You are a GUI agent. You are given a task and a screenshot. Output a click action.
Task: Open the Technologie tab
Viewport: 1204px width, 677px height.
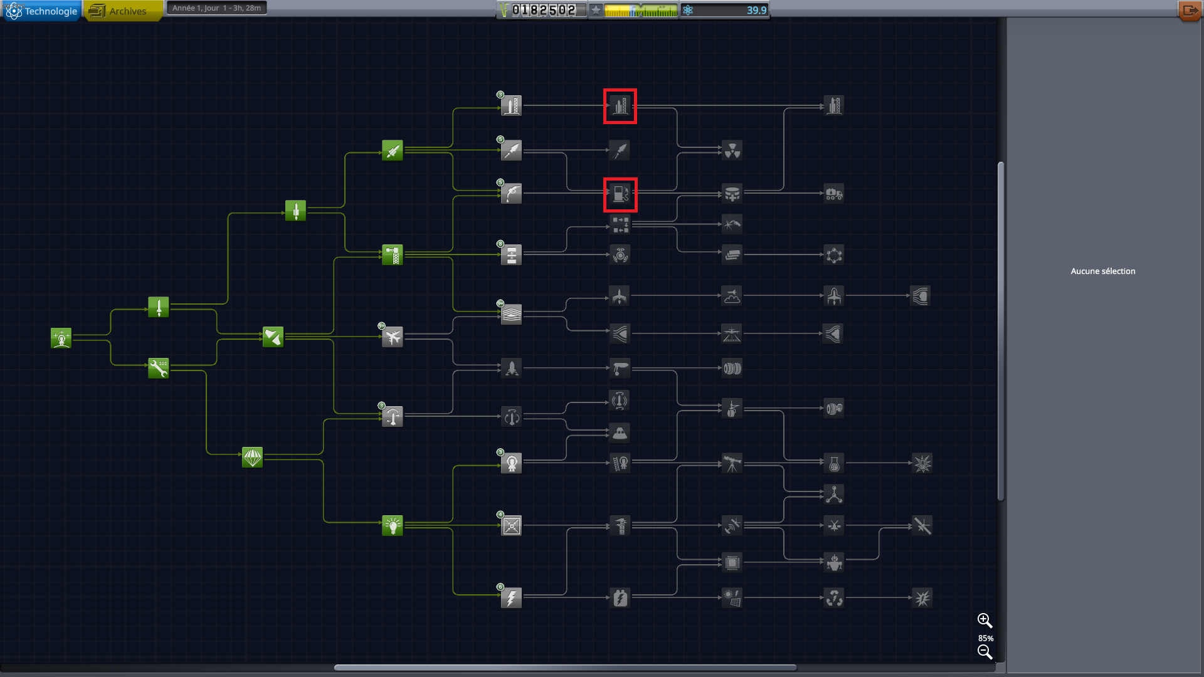pos(42,11)
